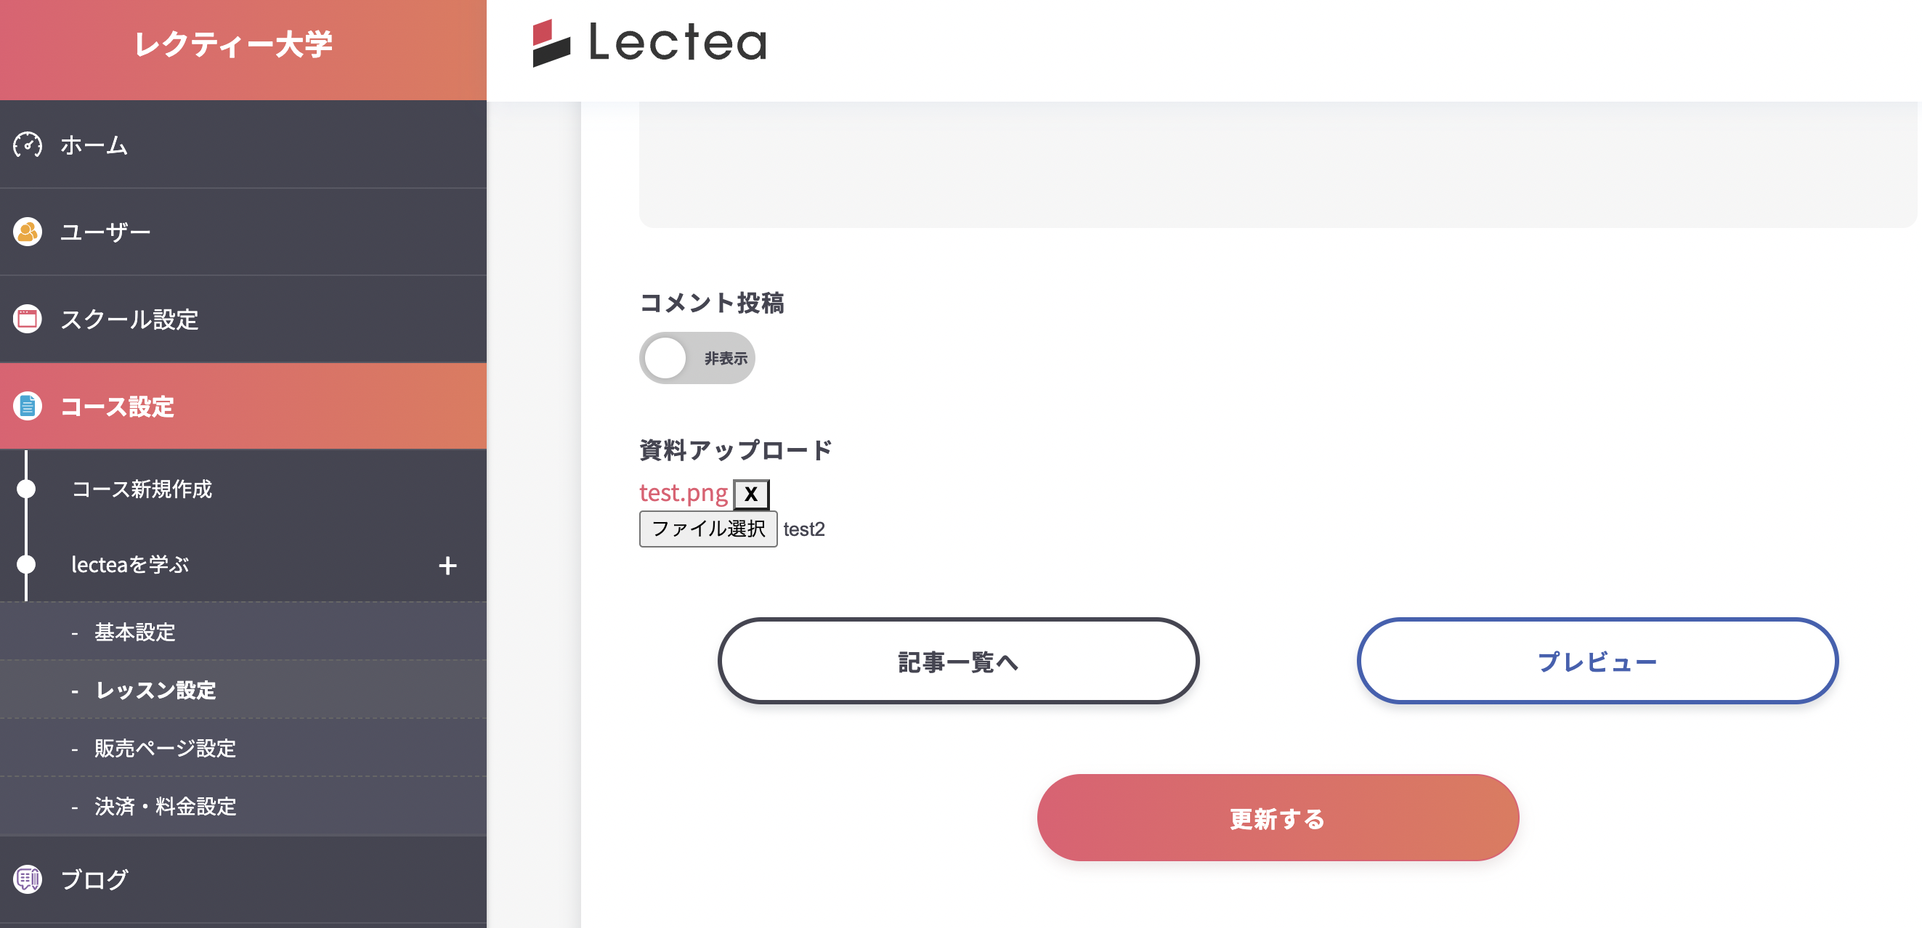The image size is (1922, 928).
Task: Click the blue Course settings document icon
Action: click(28, 406)
